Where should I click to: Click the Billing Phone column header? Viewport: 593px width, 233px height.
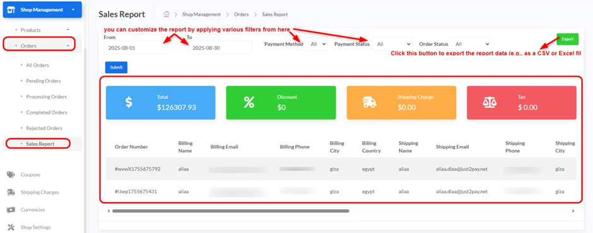[295, 147]
